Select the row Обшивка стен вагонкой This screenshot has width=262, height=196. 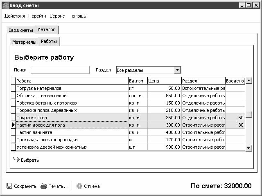pos(128,96)
